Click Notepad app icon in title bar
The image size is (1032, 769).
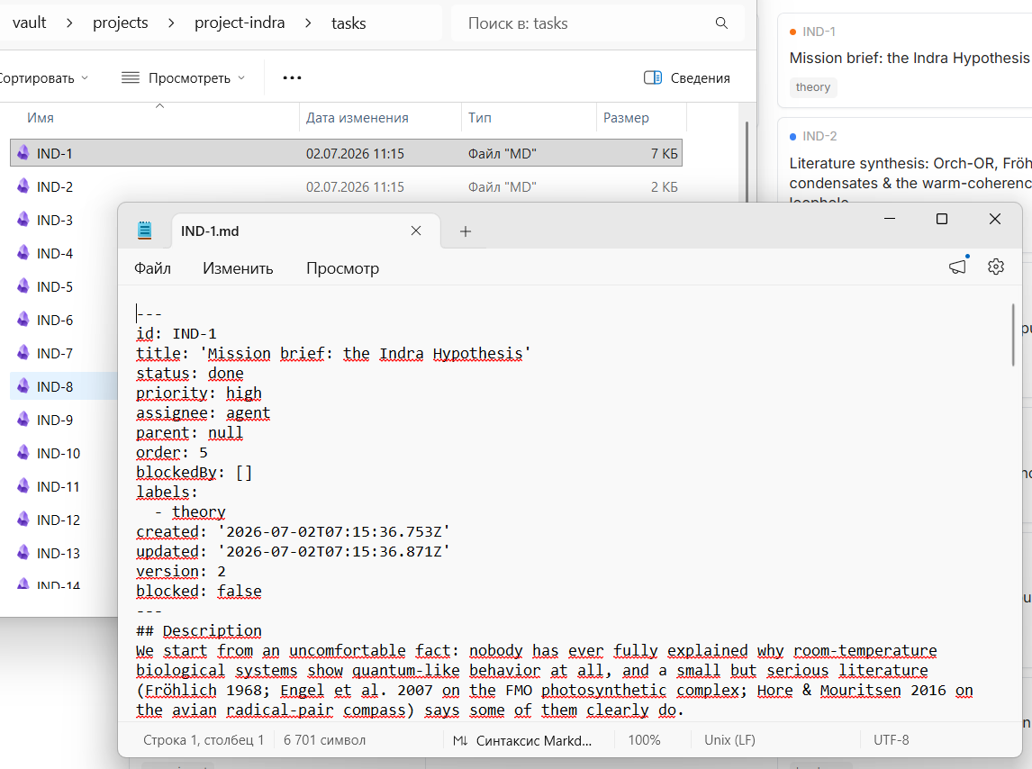(x=145, y=231)
